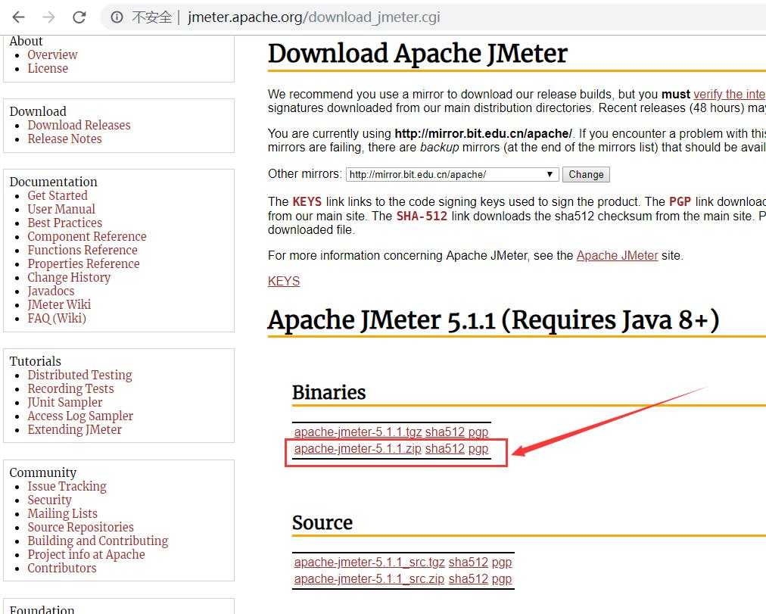The height and width of the screenshot is (614, 766).
Task: Open Release Notes link
Action: point(64,139)
